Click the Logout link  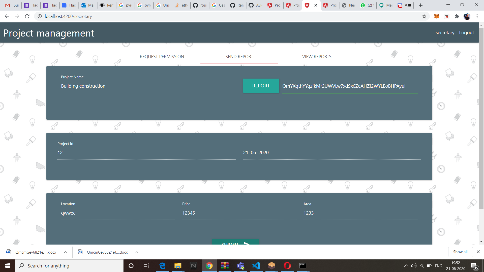click(x=466, y=33)
